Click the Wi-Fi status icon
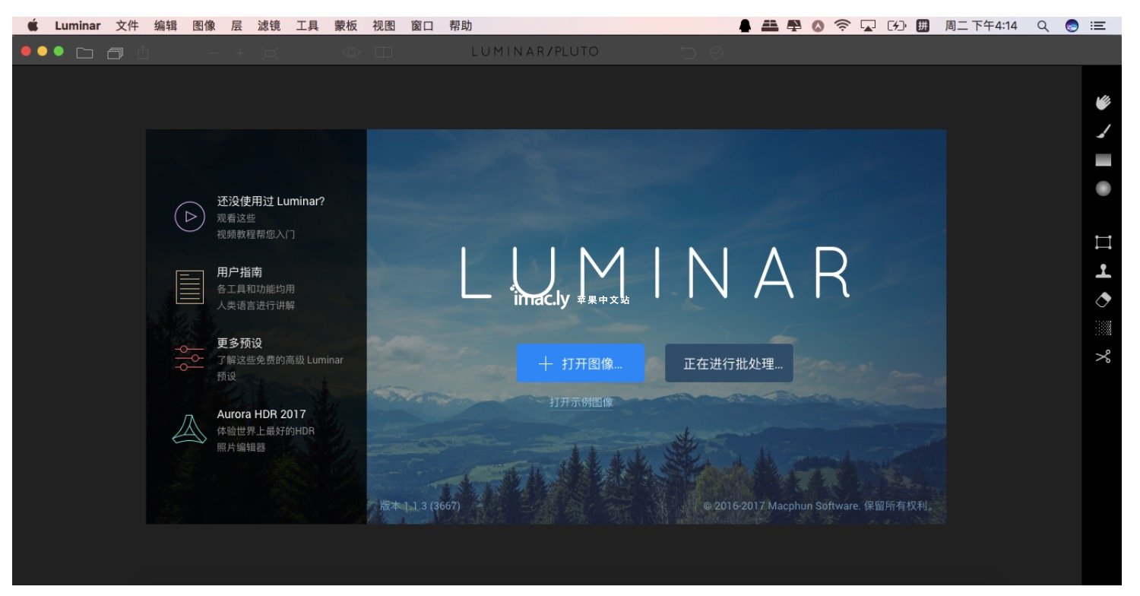This screenshot has width=1140, height=596. (x=842, y=26)
